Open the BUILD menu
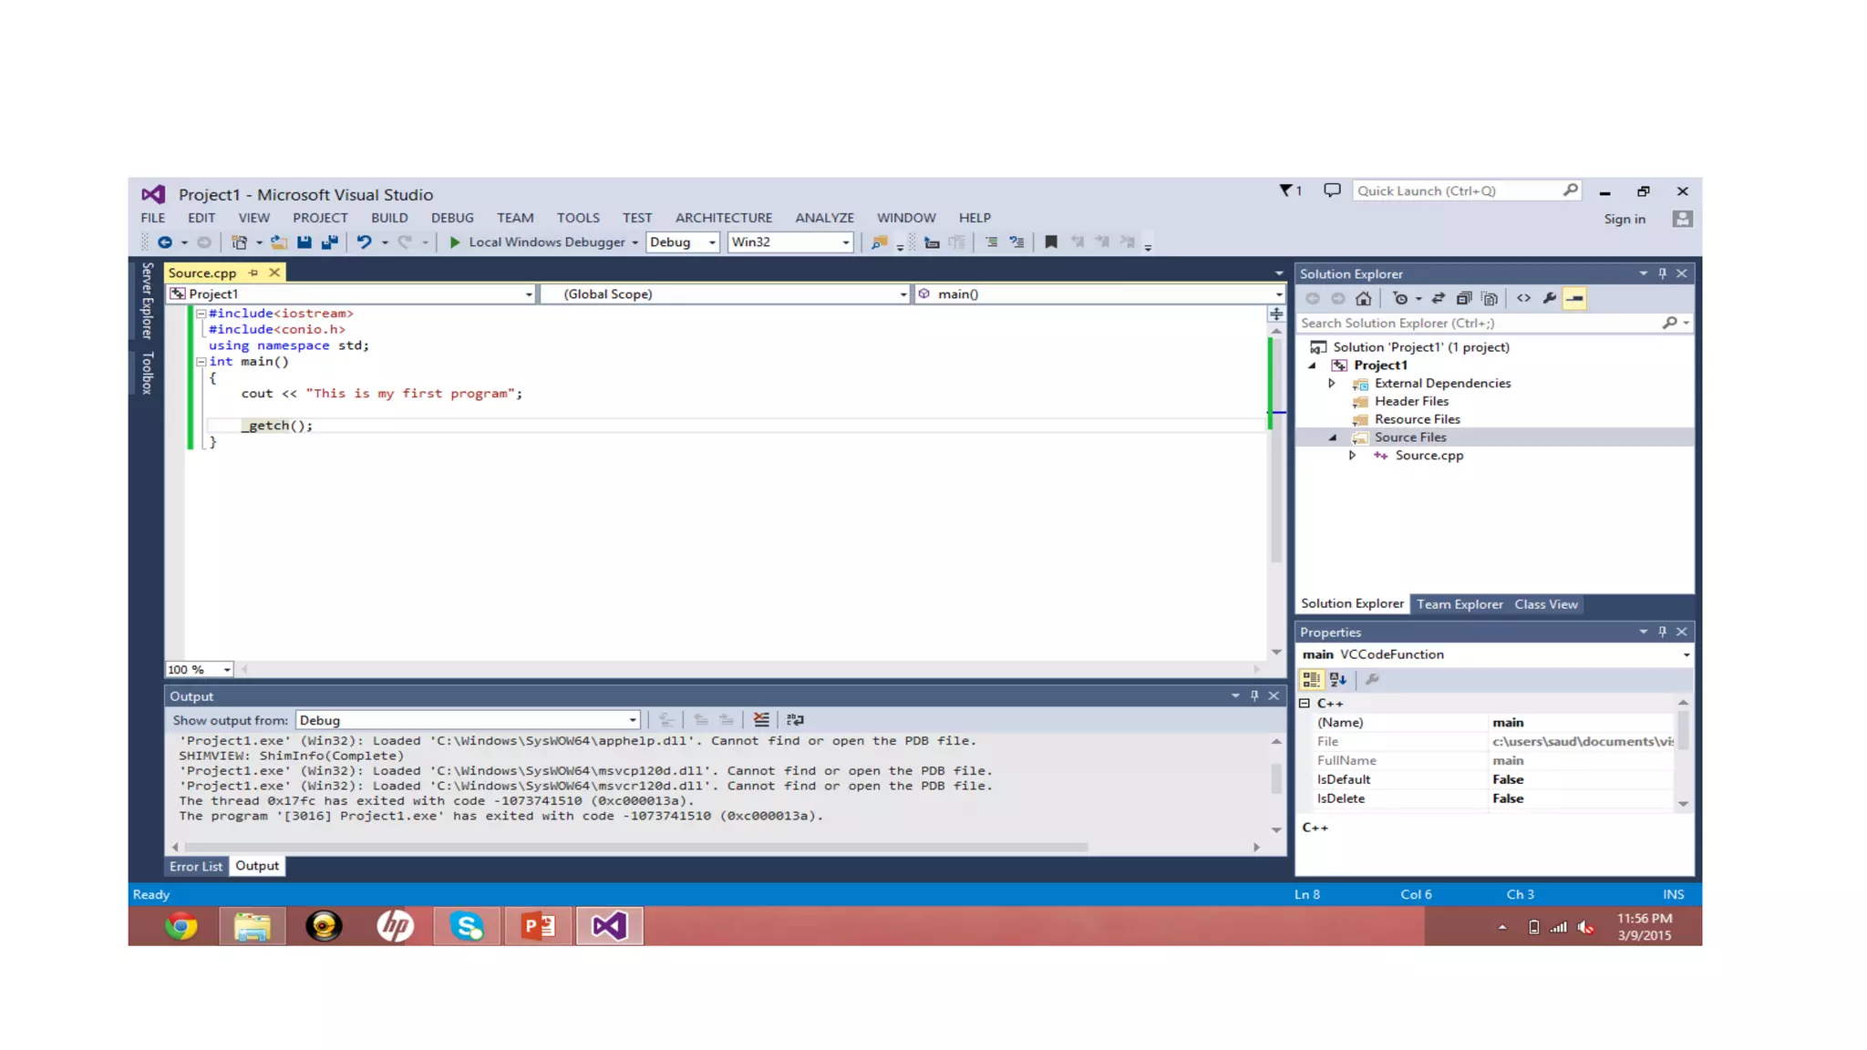1867x1050 pixels. point(389,218)
